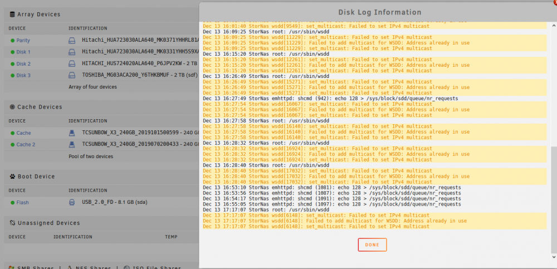Select the Unassigned Devices heading

point(48,223)
